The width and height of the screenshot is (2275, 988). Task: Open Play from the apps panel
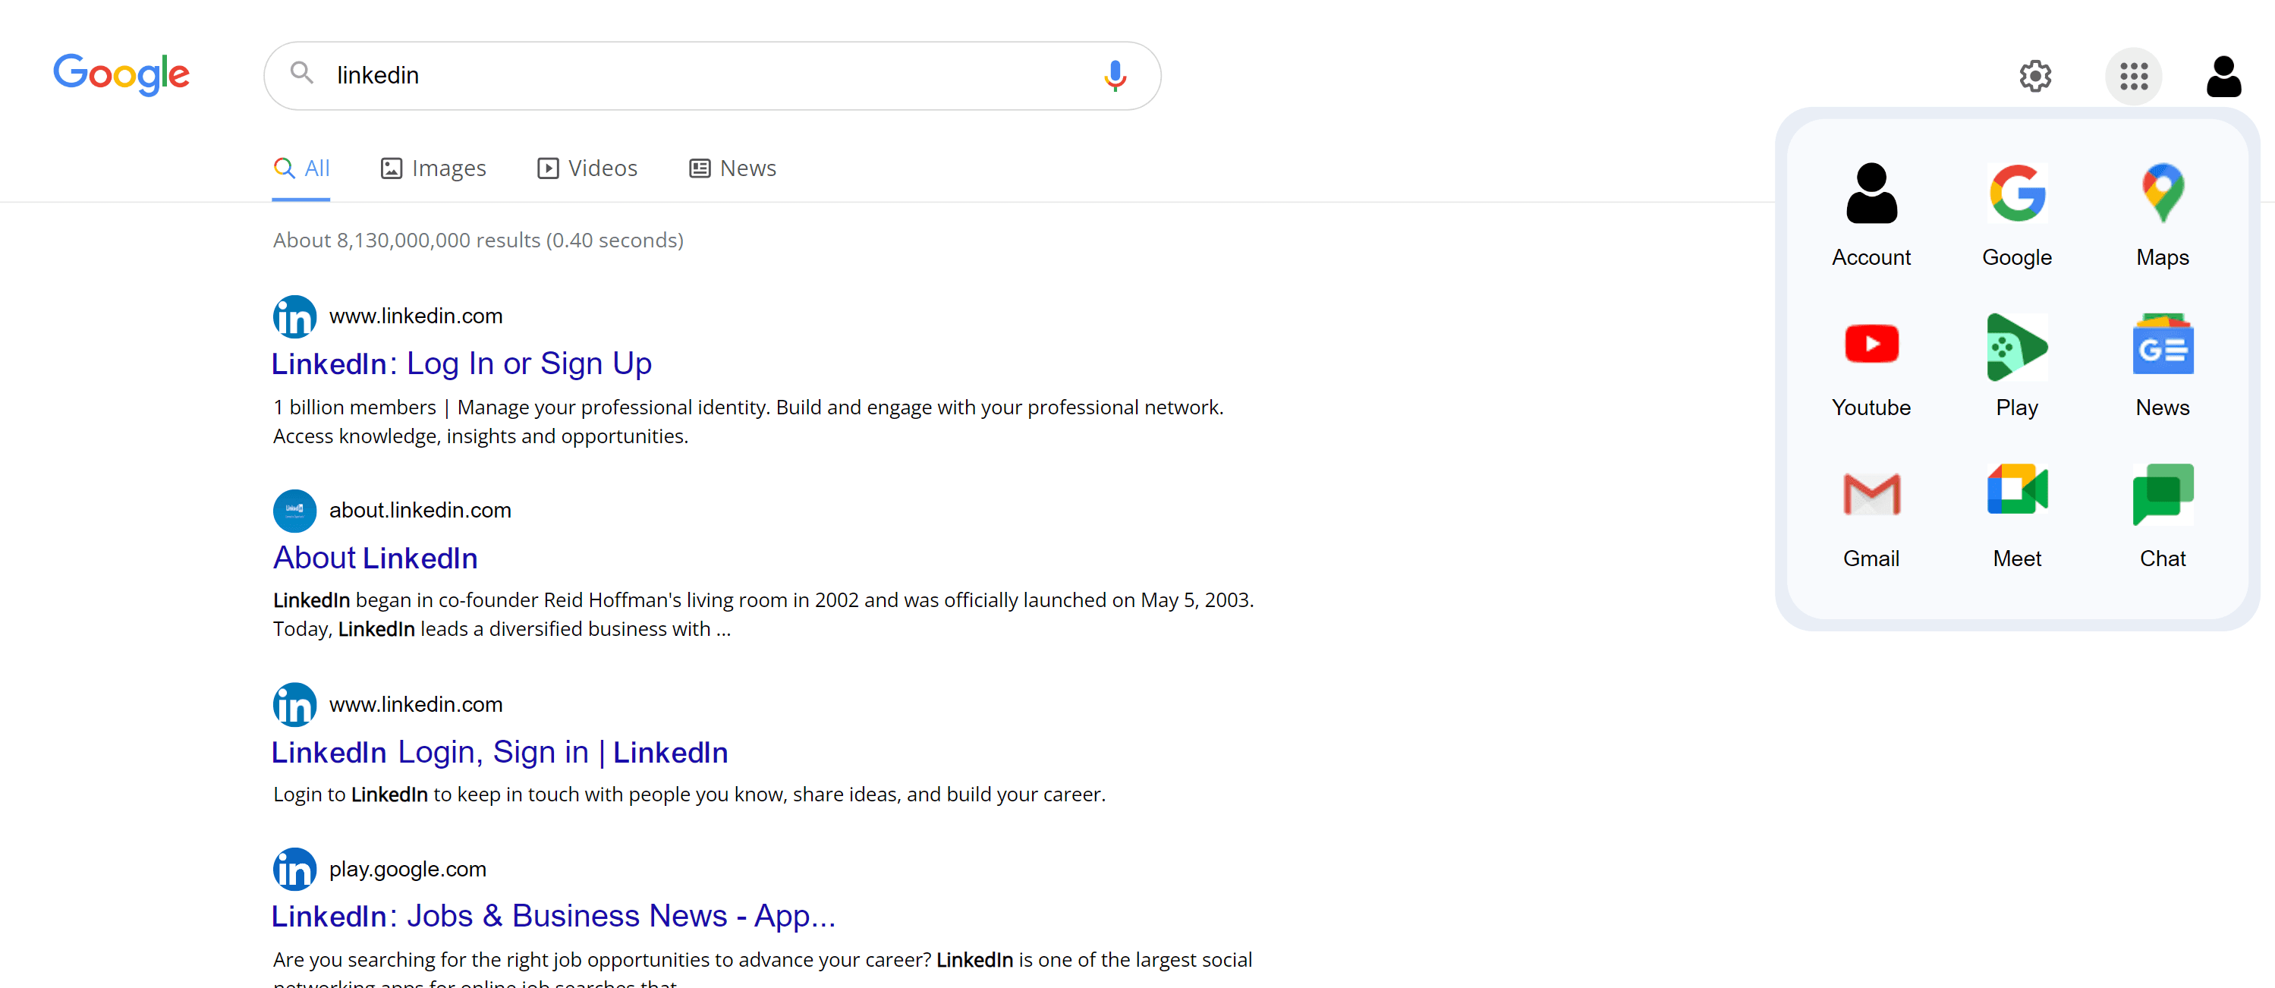[2017, 366]
